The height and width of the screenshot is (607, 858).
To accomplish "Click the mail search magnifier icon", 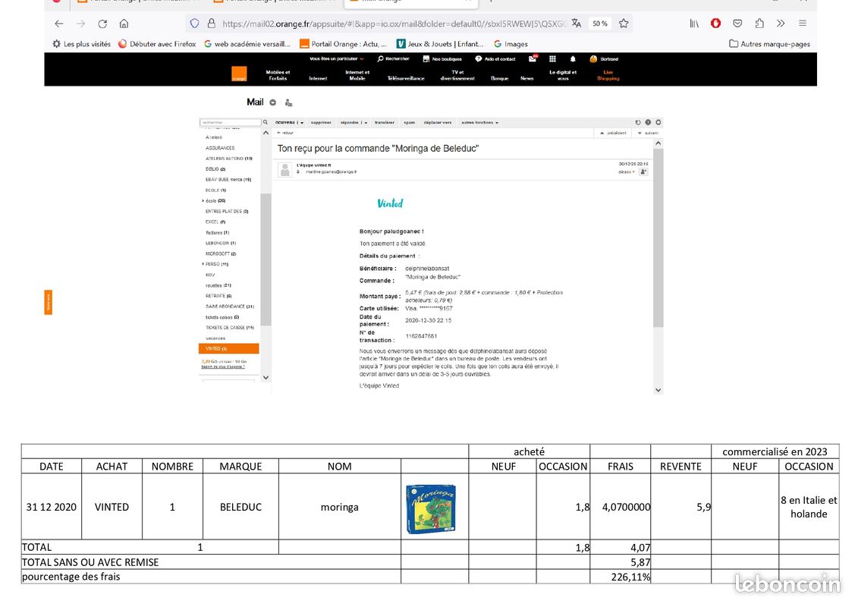I will click(266, 122).
